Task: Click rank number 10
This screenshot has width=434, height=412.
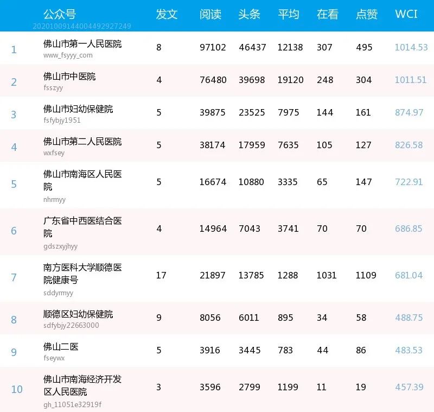Action: click(x=17, y=389)
